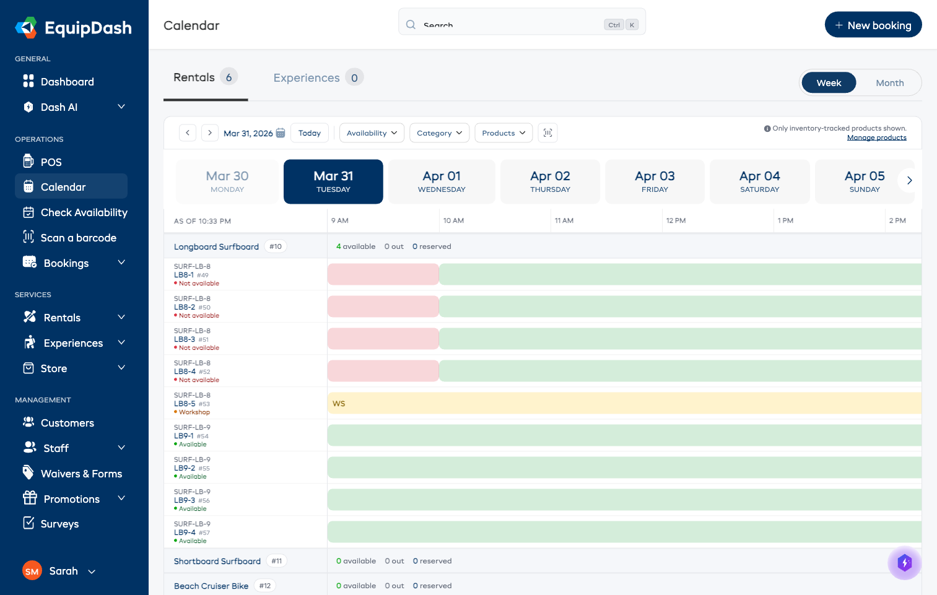Select the Check Availability sidebar icon

pos(28,212)
